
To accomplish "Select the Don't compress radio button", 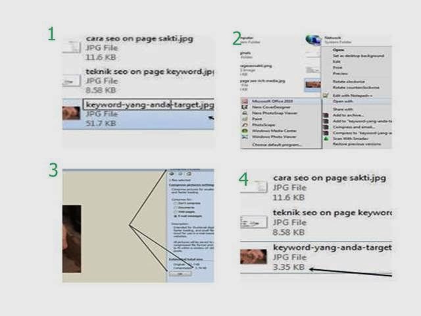I will coord(176,203).
